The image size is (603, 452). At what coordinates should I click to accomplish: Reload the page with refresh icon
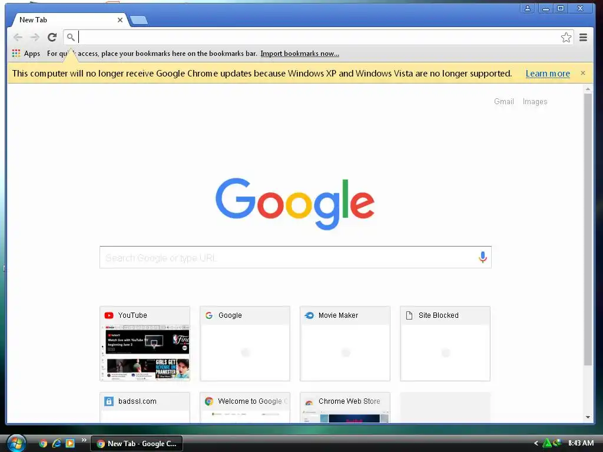pyautogui.click(x=52, y=37)
